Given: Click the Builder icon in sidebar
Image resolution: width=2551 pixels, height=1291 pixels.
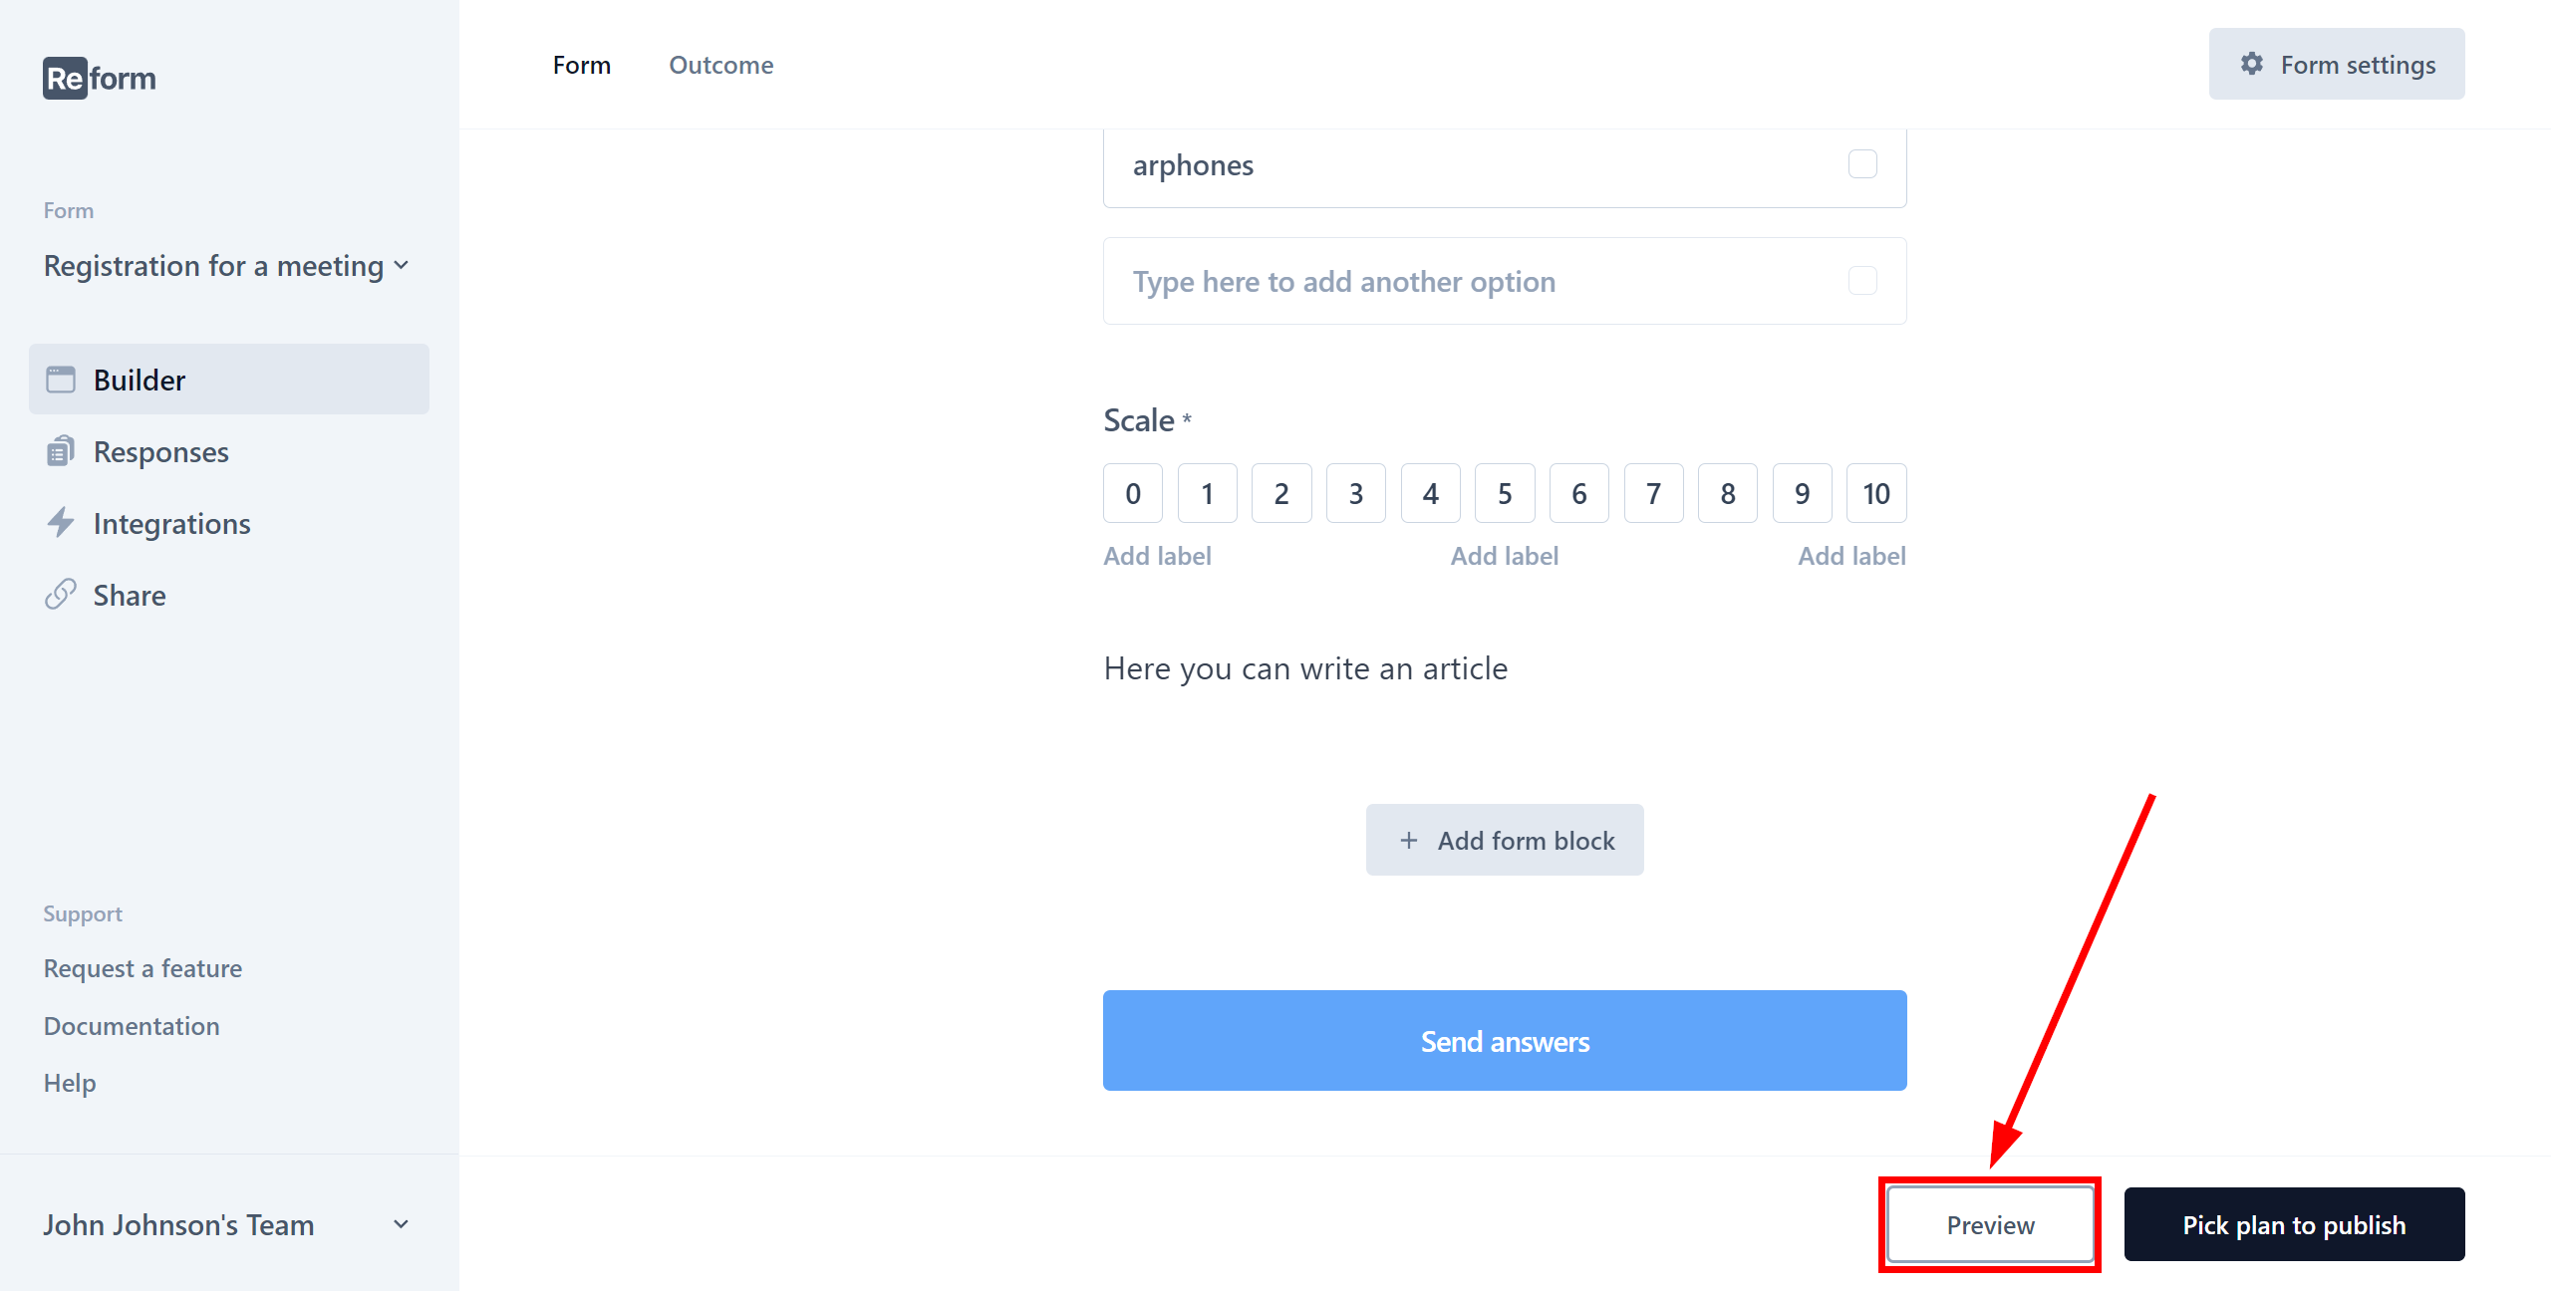Looking at the screenshot, I should pyautogui.click(x=59, y=379).
